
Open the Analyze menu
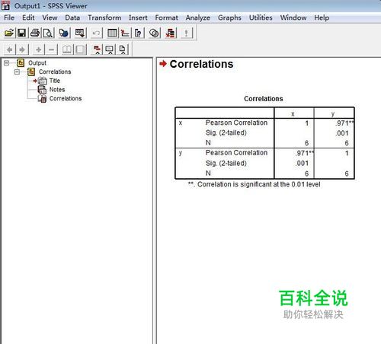[x=198, y=18]
